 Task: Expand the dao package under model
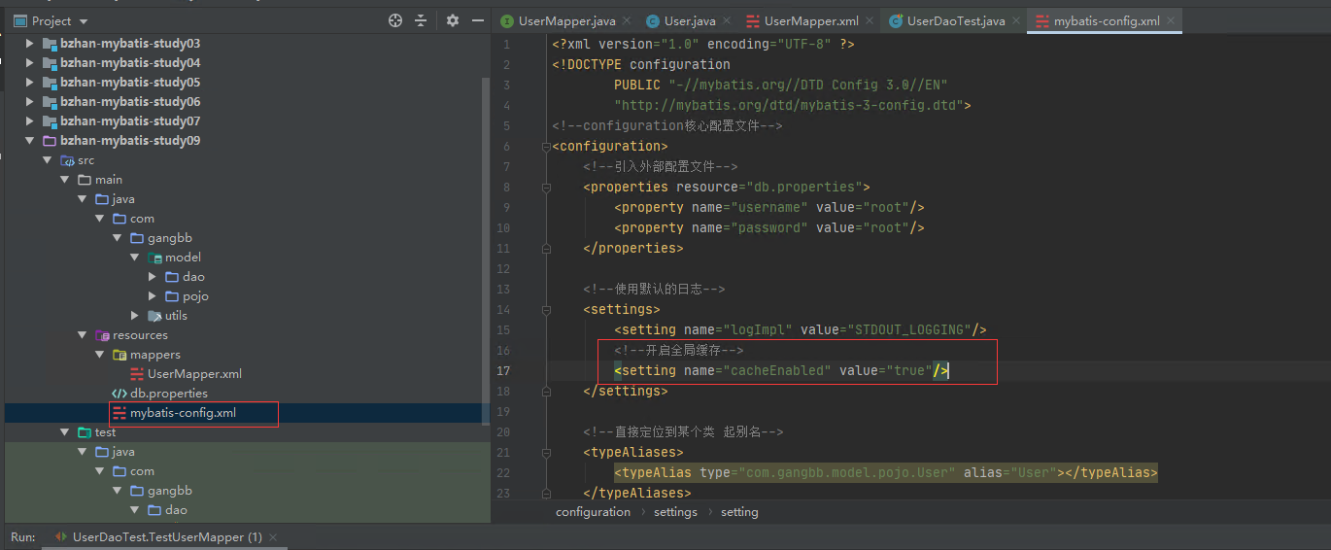pyautogui.click(x=152, y=277)
